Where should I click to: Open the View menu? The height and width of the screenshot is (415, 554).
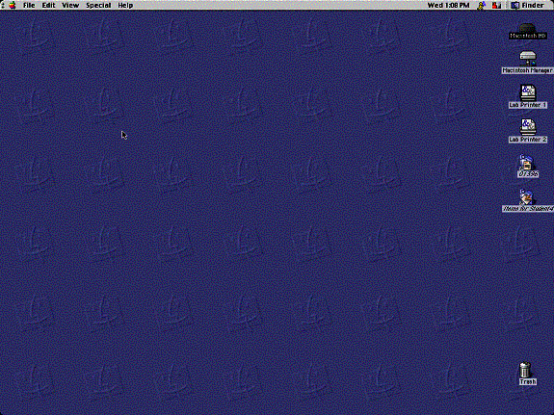(70, 5)
